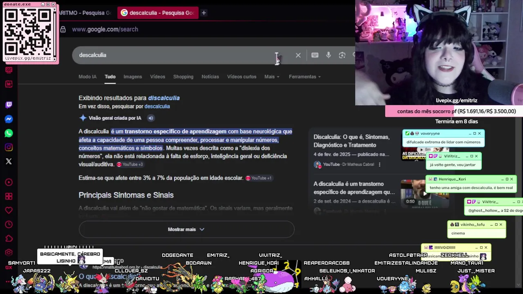Search instead for descalculia link
The width and height of the screenshot is (523, 294).
[x=157, y=107]
